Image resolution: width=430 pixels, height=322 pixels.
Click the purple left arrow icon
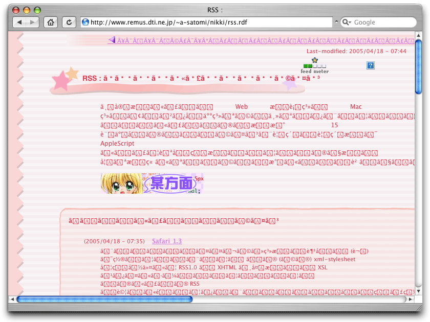coord(112,40)
